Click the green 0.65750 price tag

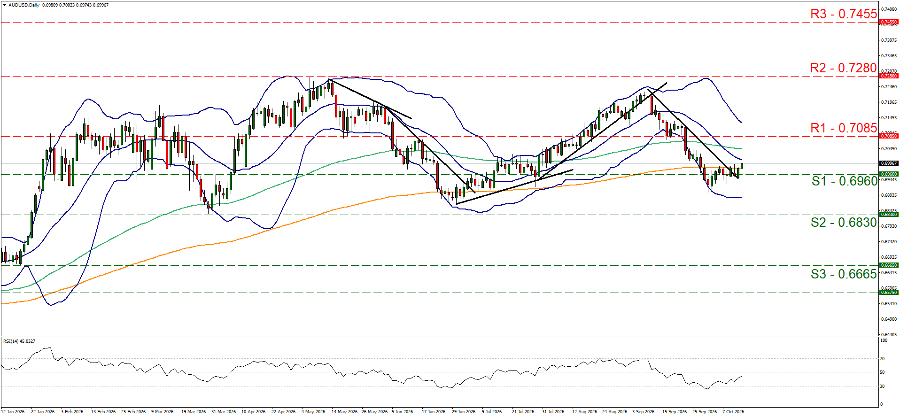click(x=889, y=293)
